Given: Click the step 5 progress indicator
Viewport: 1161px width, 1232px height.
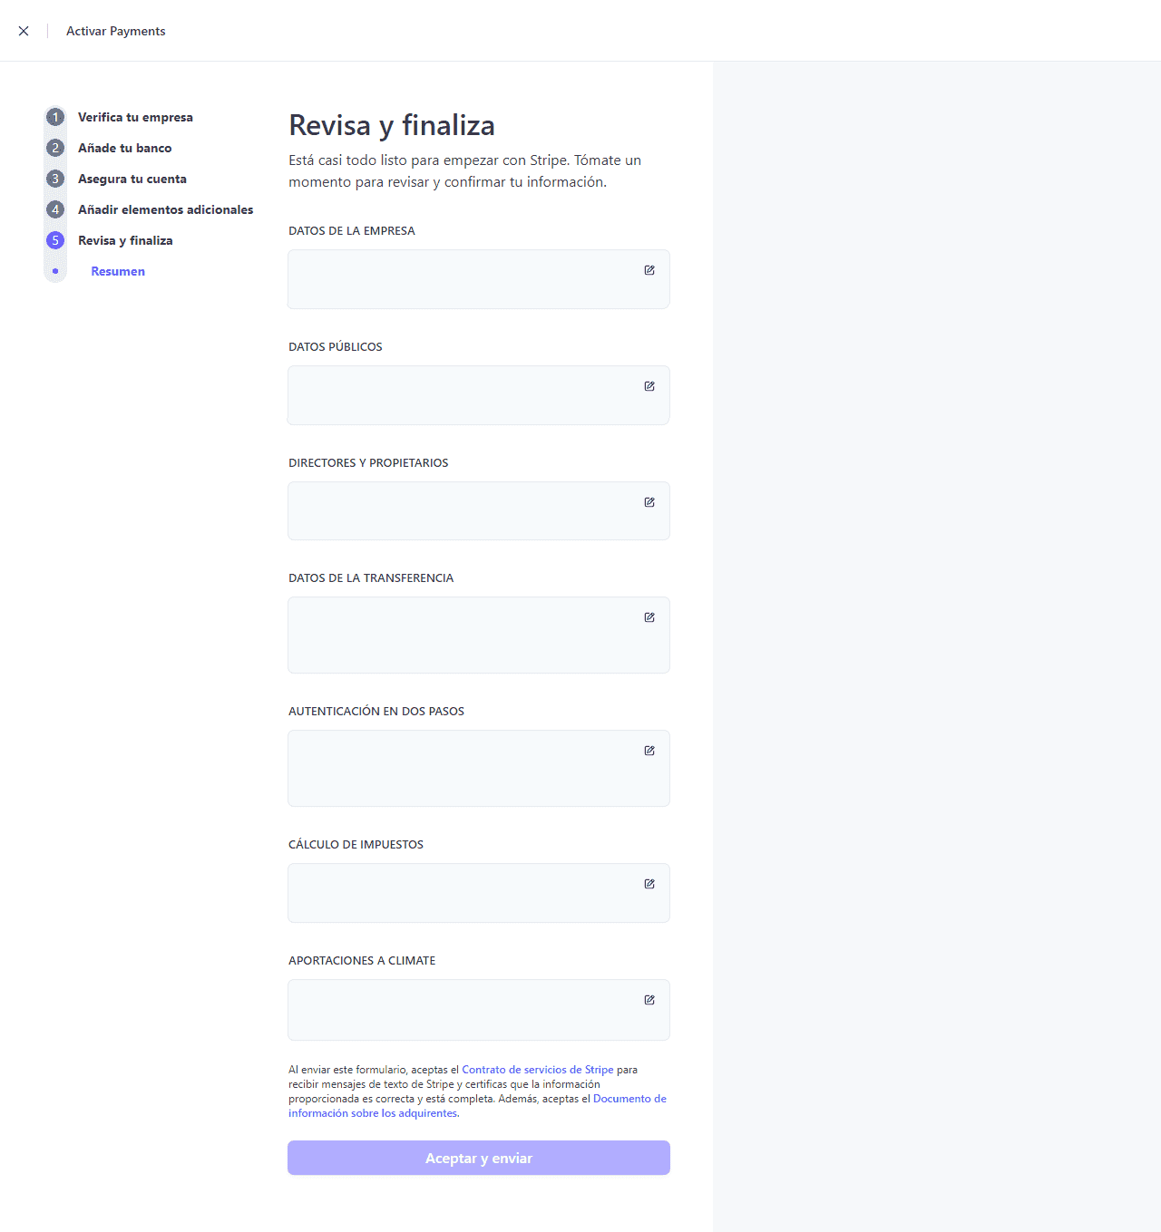Looking at the screenshot, I should [55, 240].
